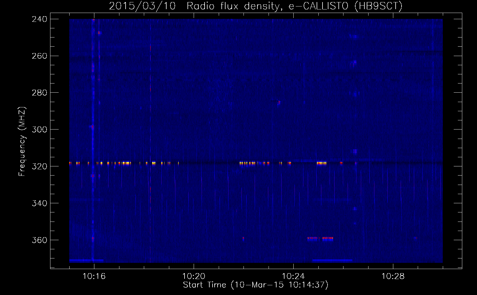477x295 pixels.
Task: Click the 10:20 time tick label
Action: tap(194, 276)
